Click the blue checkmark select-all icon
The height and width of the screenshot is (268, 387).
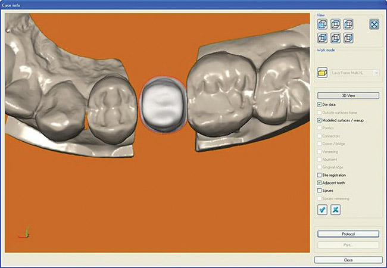[322, 210]
